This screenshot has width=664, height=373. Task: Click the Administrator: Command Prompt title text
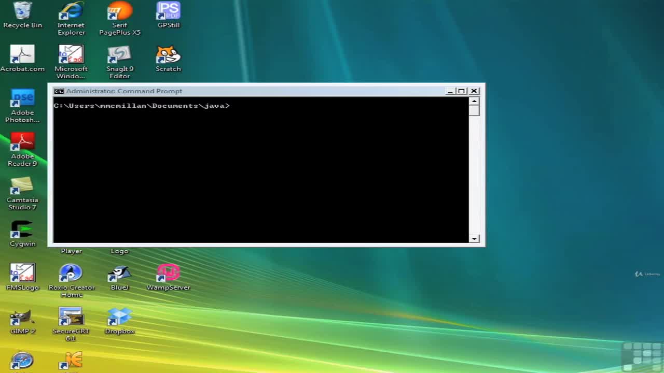click(124, 91)
